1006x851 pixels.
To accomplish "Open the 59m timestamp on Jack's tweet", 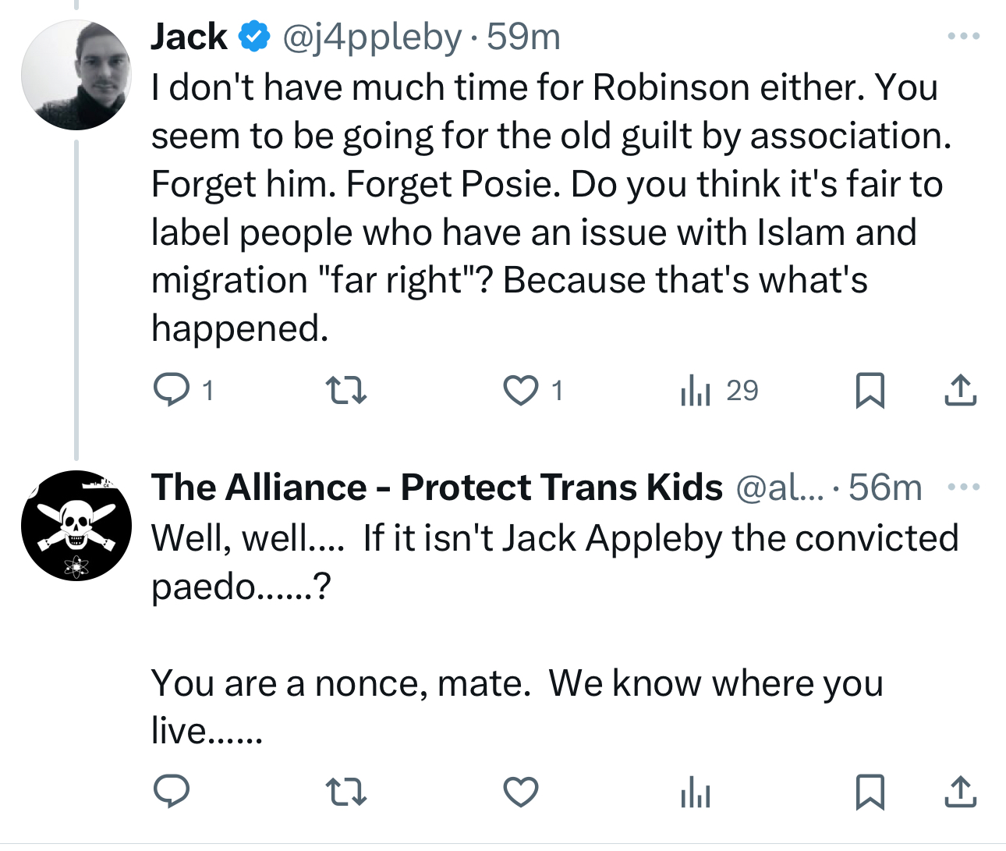I will pyautogui.click(x=523, y=36).
